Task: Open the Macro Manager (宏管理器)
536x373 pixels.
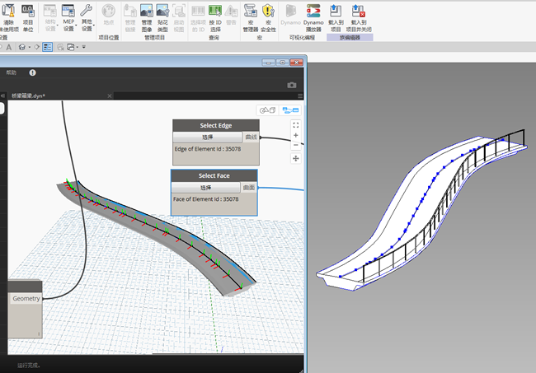Action: point(250,18)
